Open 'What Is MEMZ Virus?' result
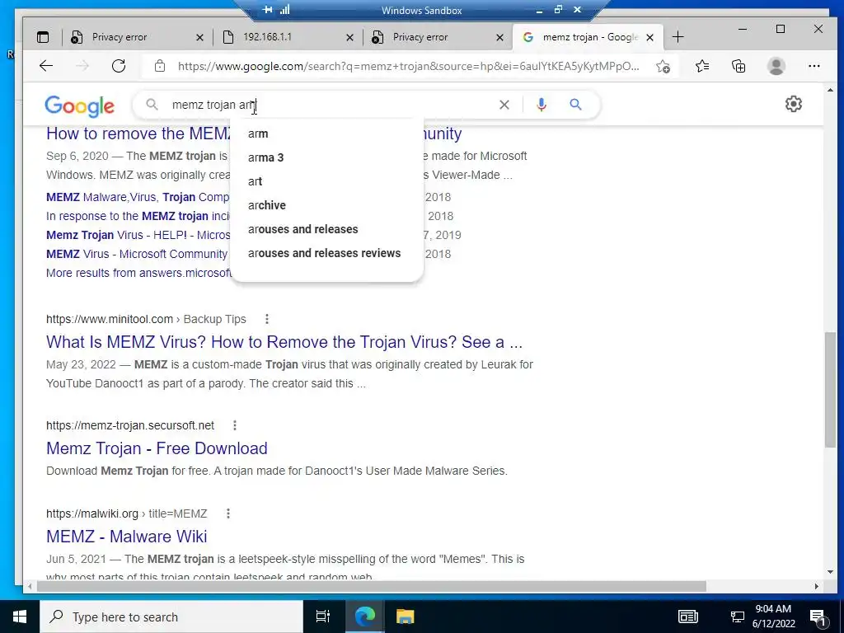The width and height of the screenshot is (844, 633). click(x=284, y=342)
